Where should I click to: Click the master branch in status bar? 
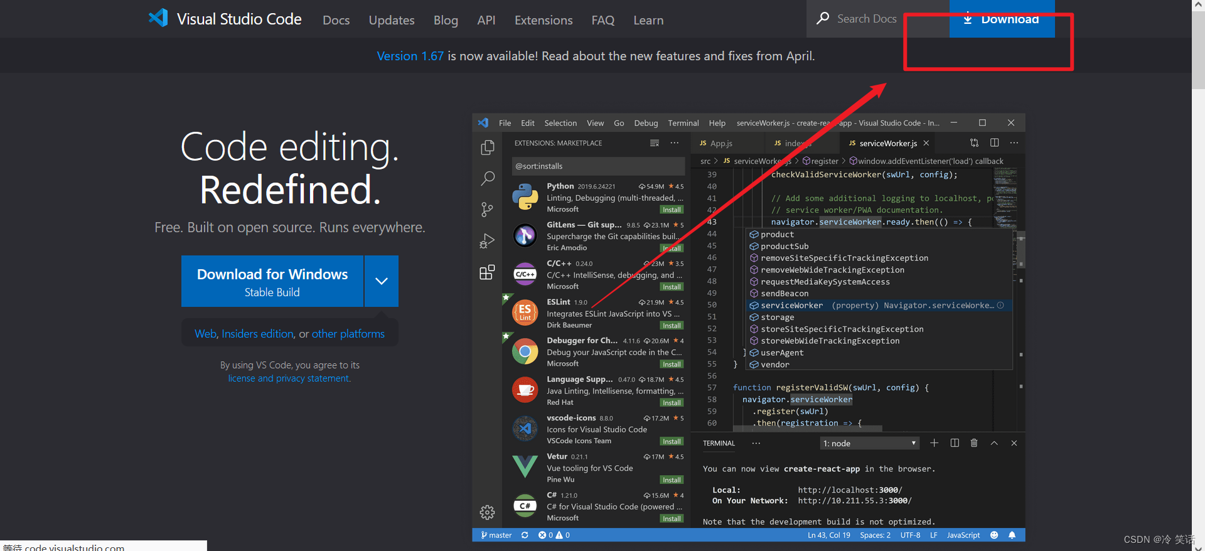pyautogui.click(x=496, y=535)
